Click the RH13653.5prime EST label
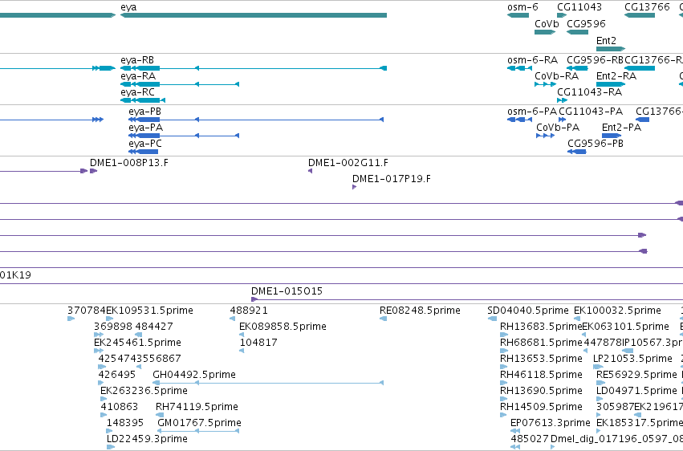 541,359
